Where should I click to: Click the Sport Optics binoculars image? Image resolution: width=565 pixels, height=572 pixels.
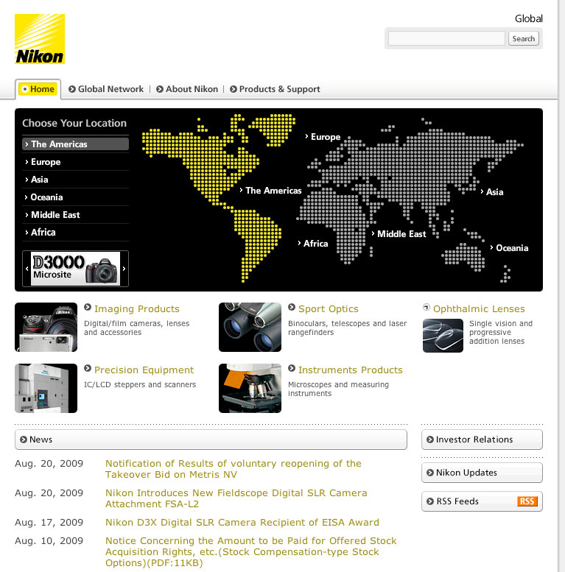[x=250, y=327]
